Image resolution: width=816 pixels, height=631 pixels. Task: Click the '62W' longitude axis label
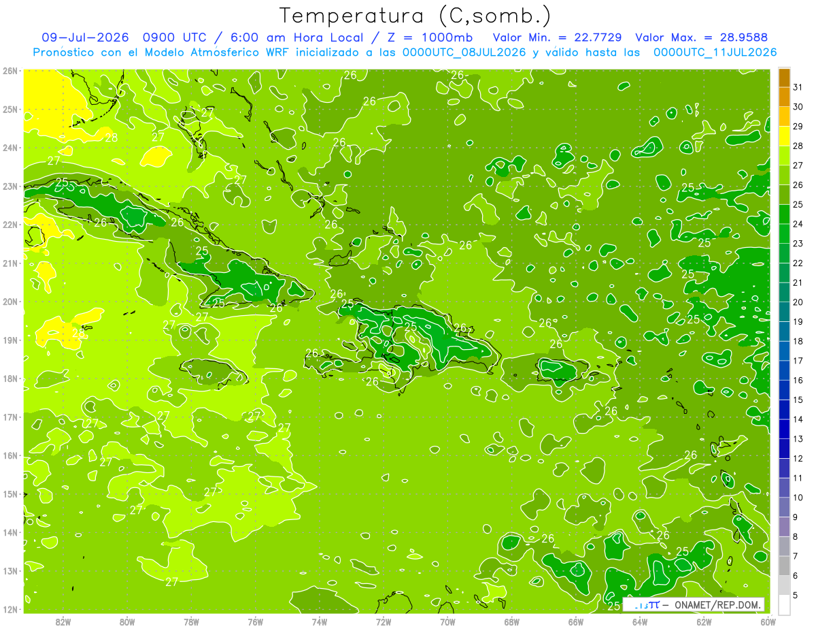[704, 621]
